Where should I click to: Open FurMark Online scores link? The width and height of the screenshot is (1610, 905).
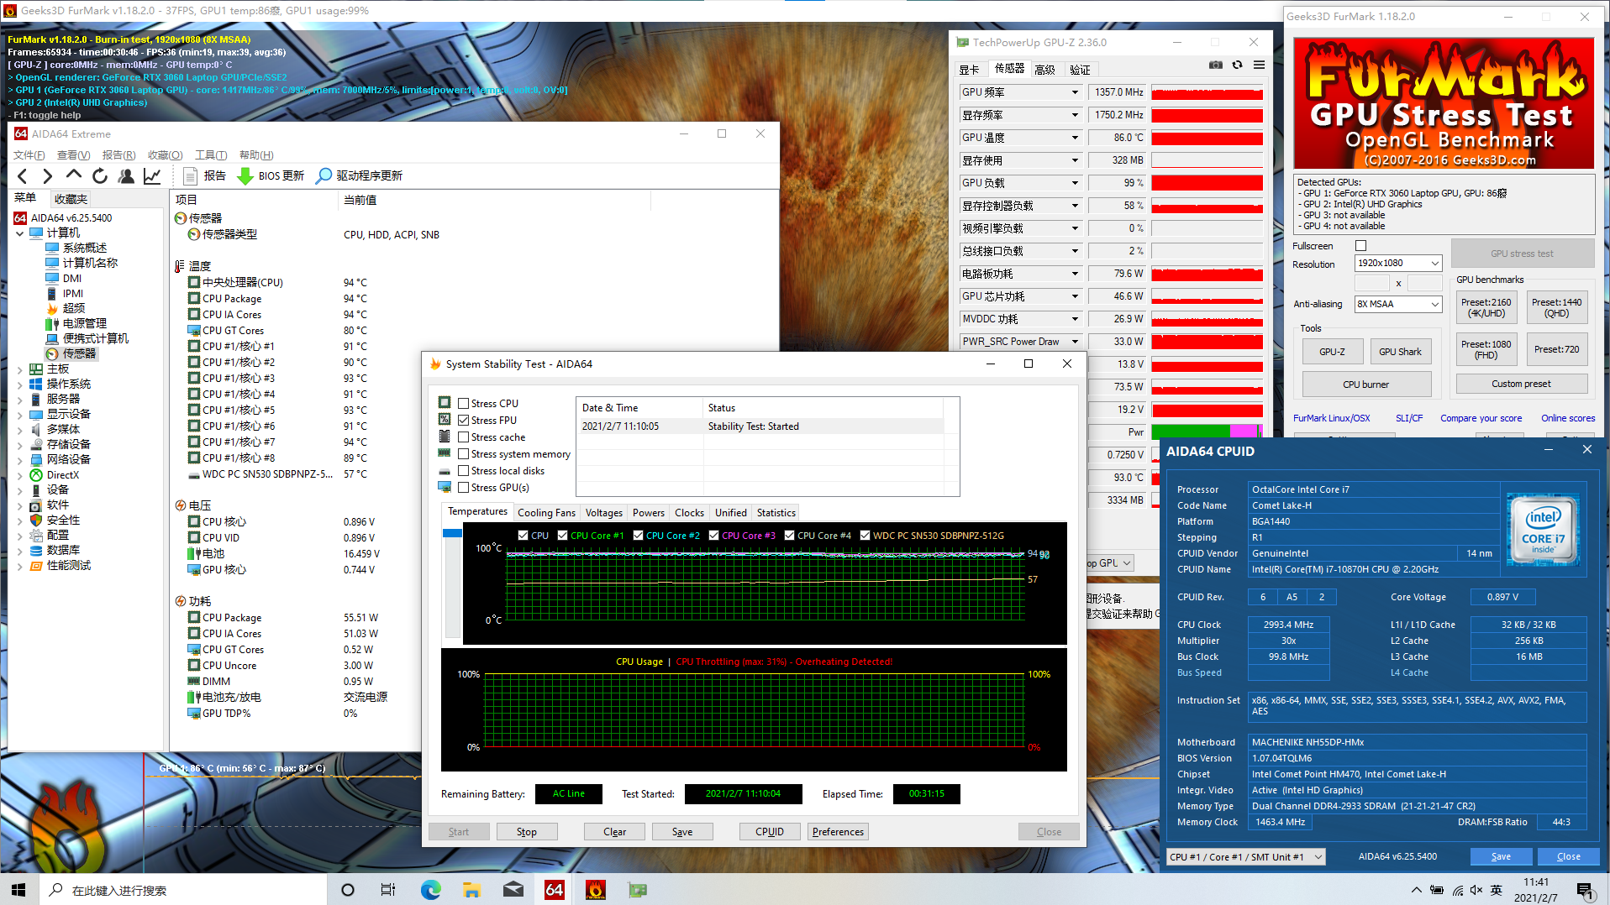tap(1568, 418)
